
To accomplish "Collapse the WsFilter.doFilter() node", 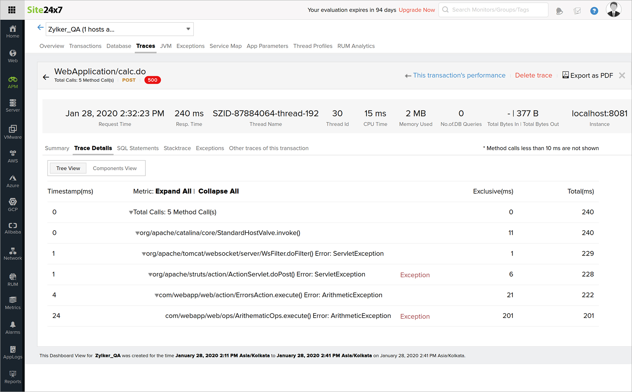I will point(144,254).
